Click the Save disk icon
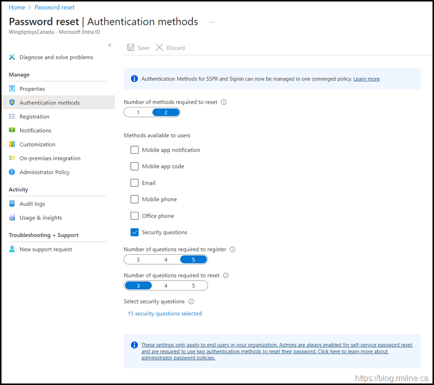Viewport: 434px width, 385px height. coord(130,48)
